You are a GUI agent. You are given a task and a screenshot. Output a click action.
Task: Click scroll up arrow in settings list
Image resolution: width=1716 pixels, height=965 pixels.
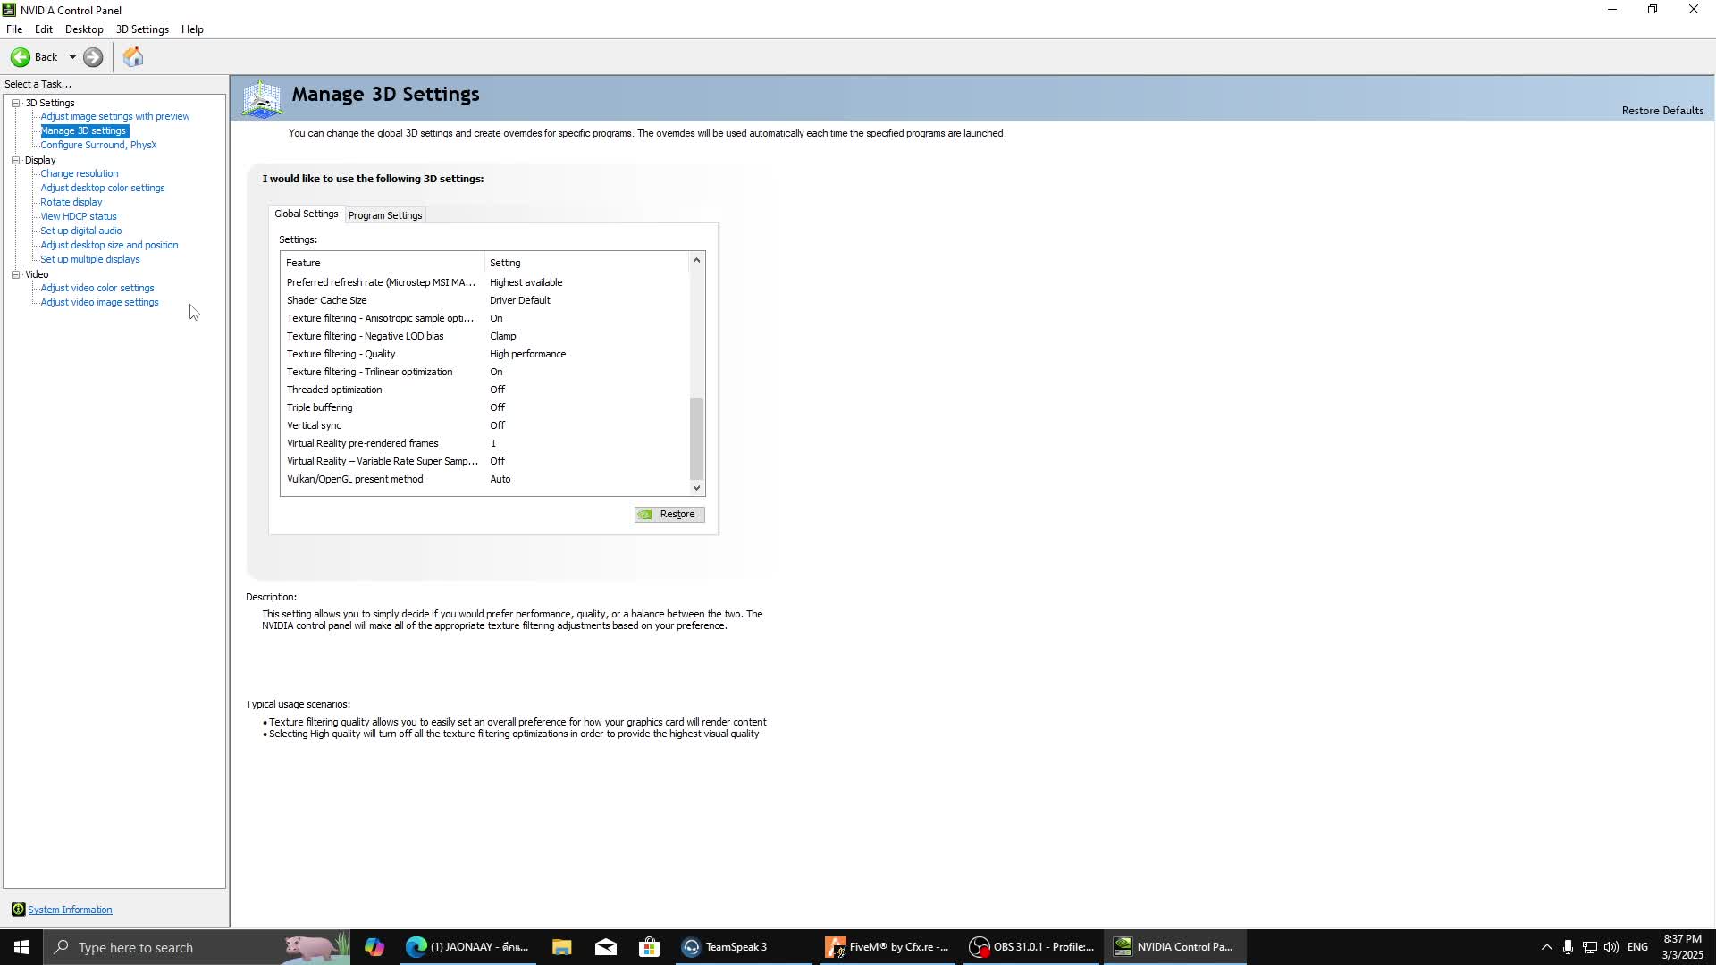[x=696, y=260]
